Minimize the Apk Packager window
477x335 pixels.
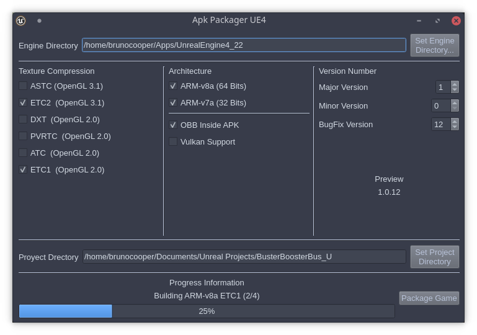419,20
